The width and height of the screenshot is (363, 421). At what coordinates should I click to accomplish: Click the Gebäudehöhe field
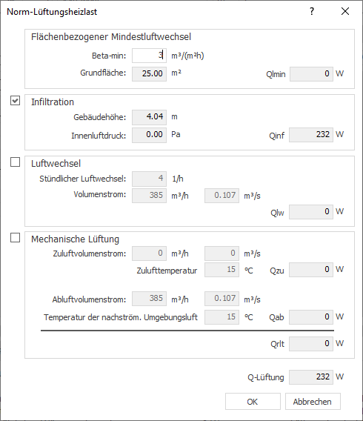[x=149, y=117]
